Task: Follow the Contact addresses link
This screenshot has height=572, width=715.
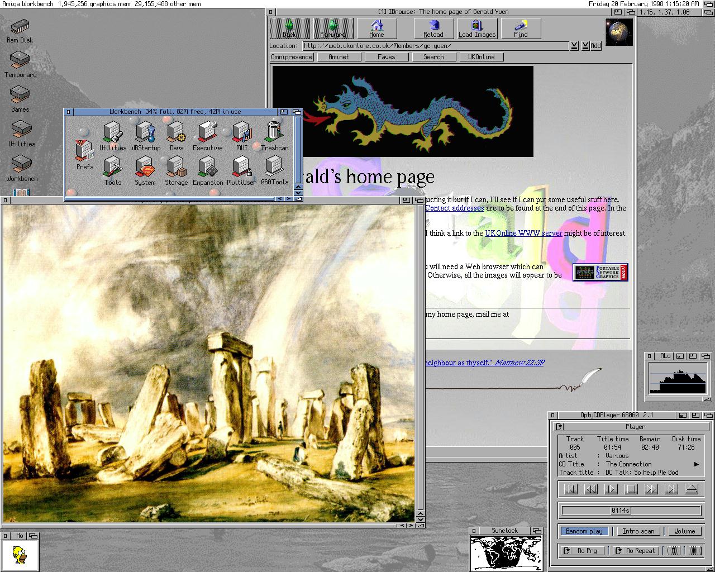Action: 454,208
